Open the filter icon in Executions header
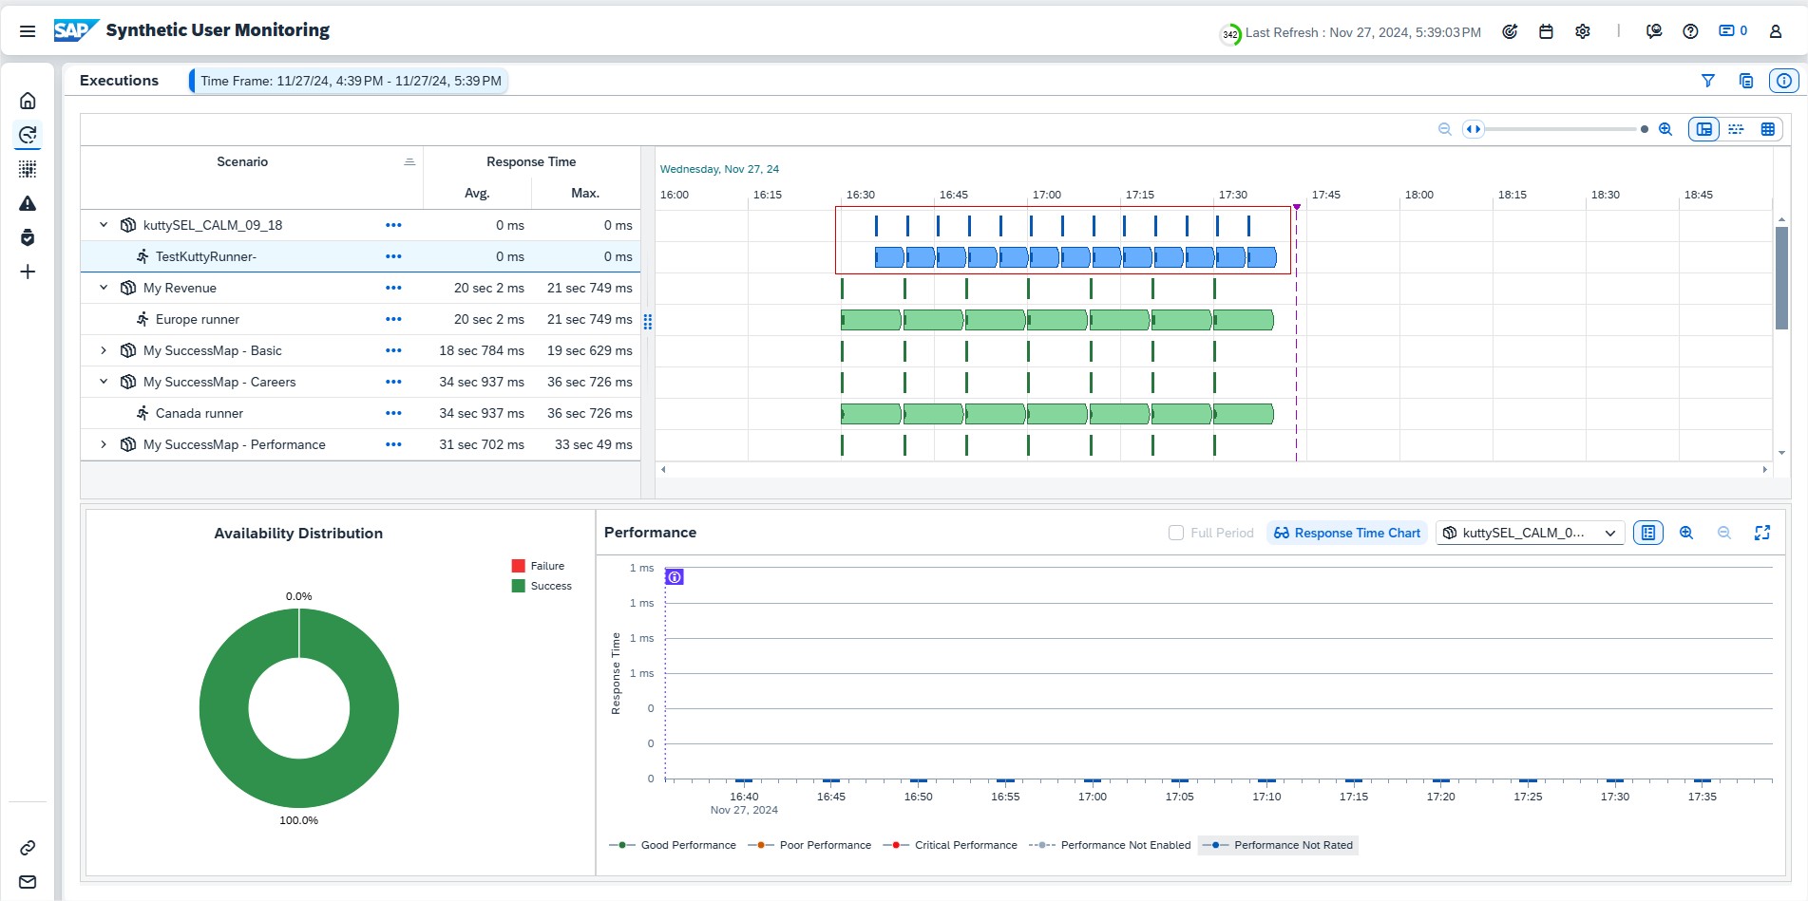The image size is (1808, 901). [1707, 81]
